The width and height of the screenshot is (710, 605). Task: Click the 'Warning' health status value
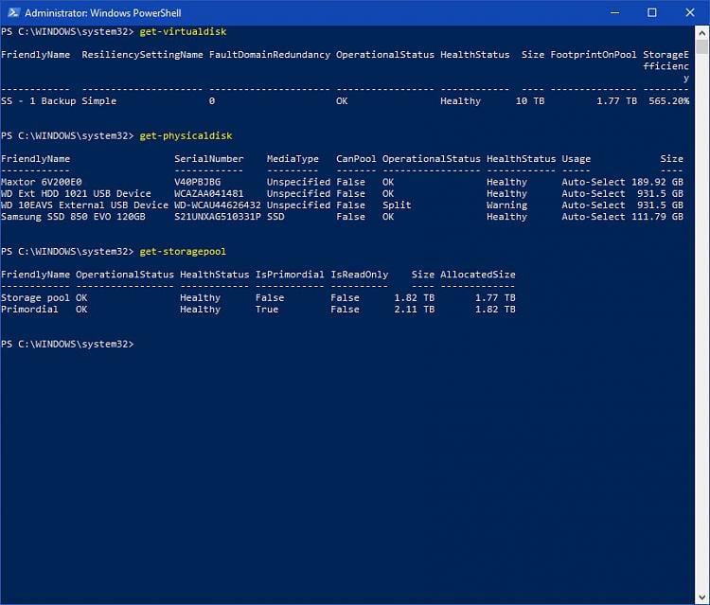(x=506, y=205)
